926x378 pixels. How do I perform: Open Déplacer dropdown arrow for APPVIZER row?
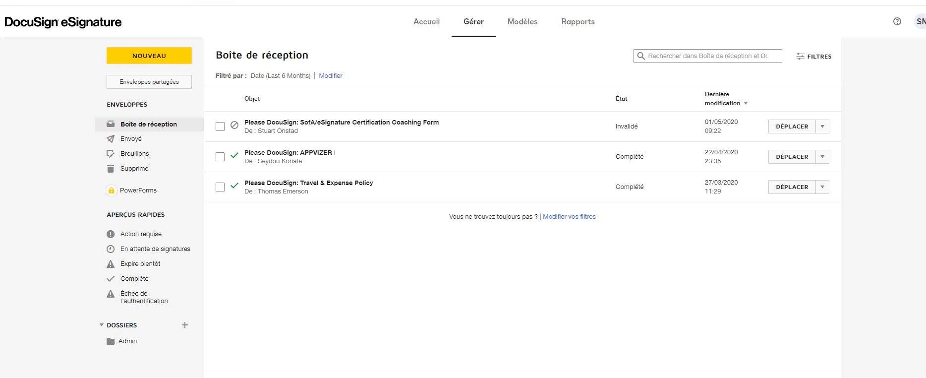point(822,157)
